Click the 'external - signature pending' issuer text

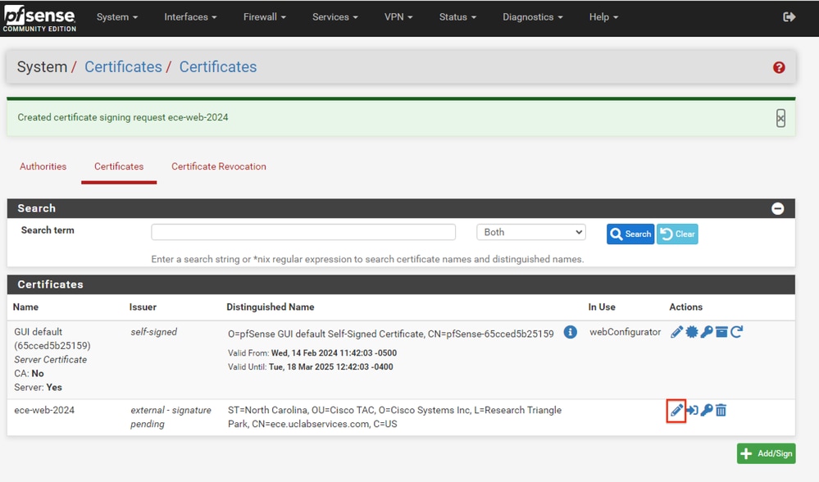(x=171, y=417)
